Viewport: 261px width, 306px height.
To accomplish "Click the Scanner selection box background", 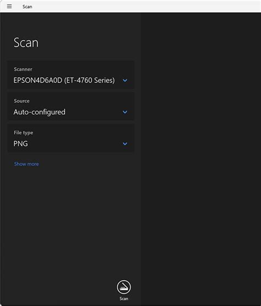I will (71, 75).
